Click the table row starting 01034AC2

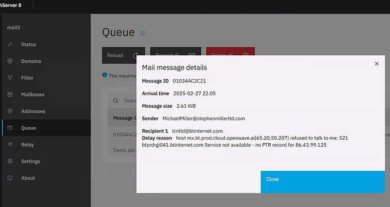click(x=122, y=135)
